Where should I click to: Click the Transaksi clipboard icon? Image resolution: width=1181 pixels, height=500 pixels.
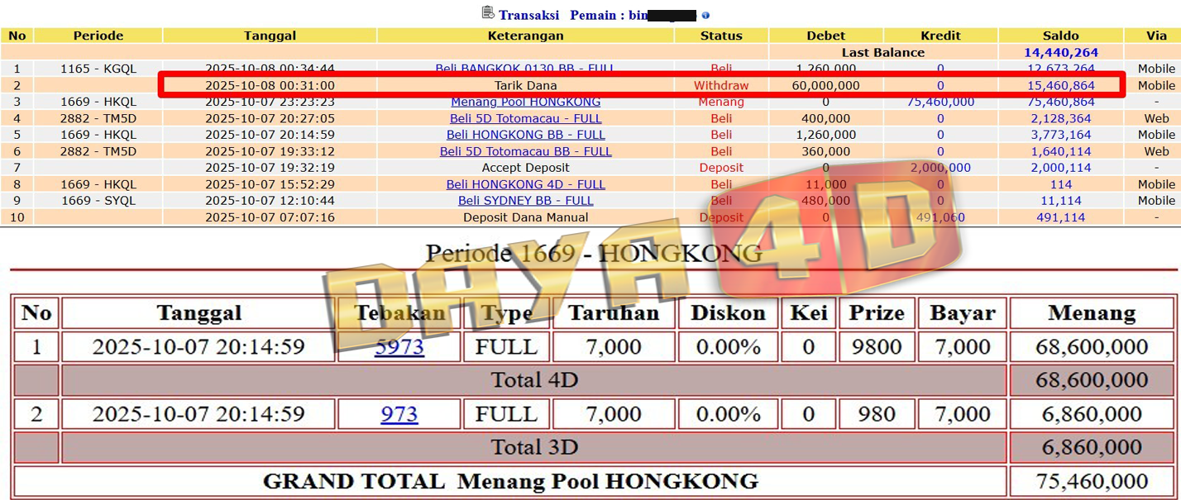[488, 13]
